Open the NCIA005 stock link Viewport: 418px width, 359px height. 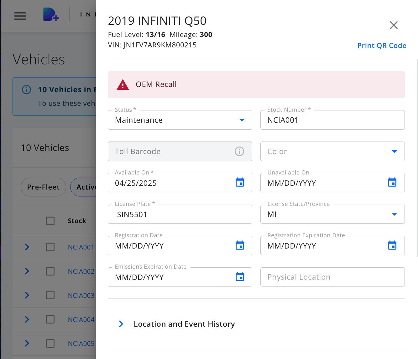point(81,343)
